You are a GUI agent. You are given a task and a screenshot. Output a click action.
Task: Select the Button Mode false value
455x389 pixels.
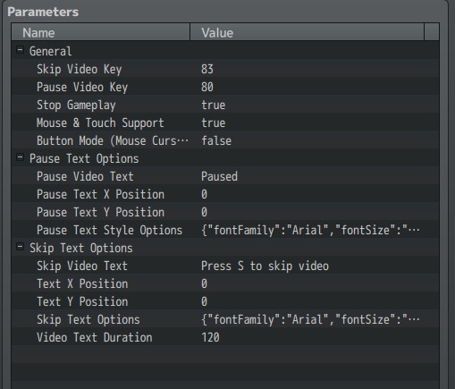point(216,140)
